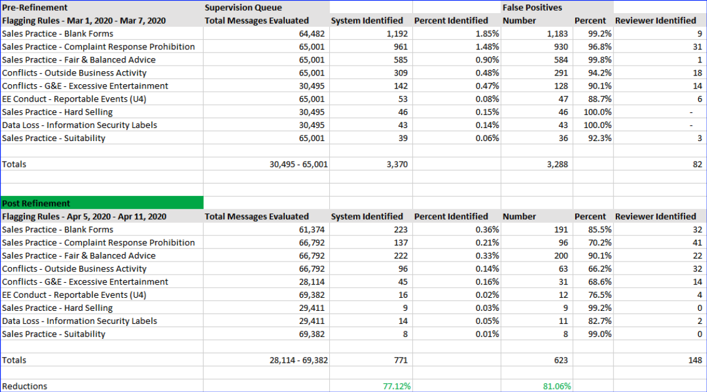Click the '137' system identified cell
The height and width of the screenshot is (392, 707).
pos(370,243)
